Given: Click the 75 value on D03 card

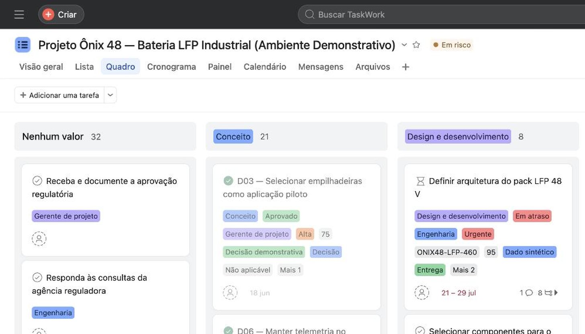Looking at the screenshot, I should coord(325,234).
